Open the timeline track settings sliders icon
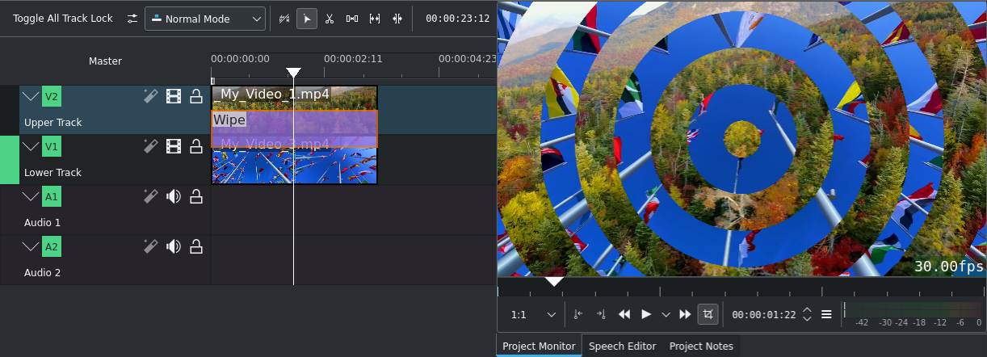The image size is (987, 357). click(132, 18)
